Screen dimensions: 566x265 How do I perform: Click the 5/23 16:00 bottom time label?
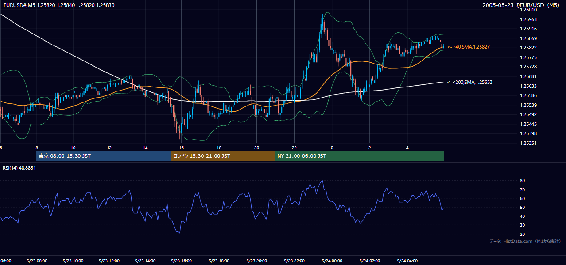pyautogui.click(x=181, y=261)
